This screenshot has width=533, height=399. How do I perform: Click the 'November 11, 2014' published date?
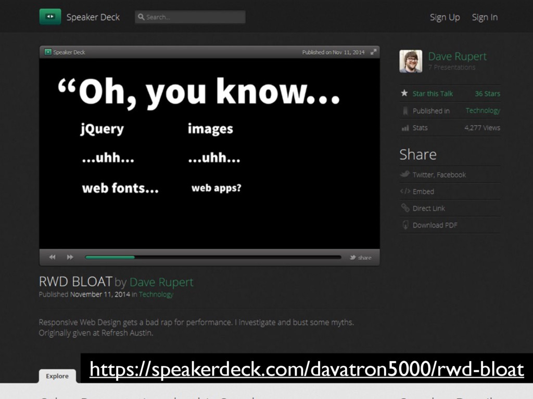pyautogui.click(x=100, y=295)
